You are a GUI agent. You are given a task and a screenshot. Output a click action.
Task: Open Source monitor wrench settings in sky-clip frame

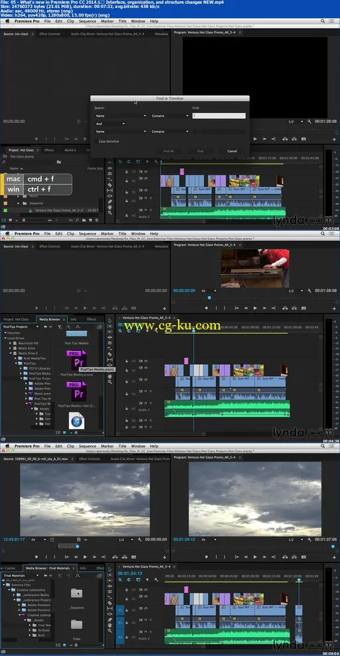click(x=139, y=540)
